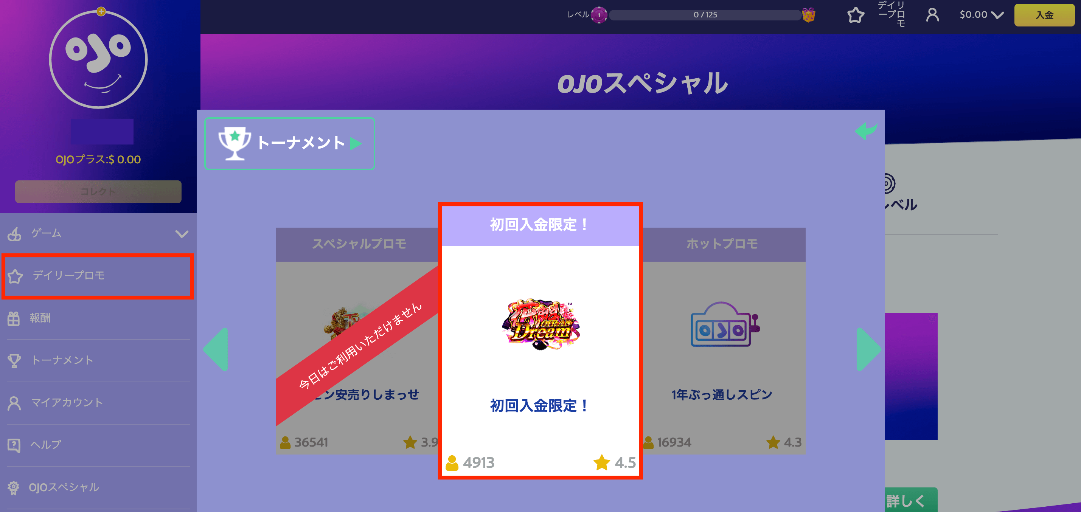Open the $0.00 balance dropdown

pos(982,15)
